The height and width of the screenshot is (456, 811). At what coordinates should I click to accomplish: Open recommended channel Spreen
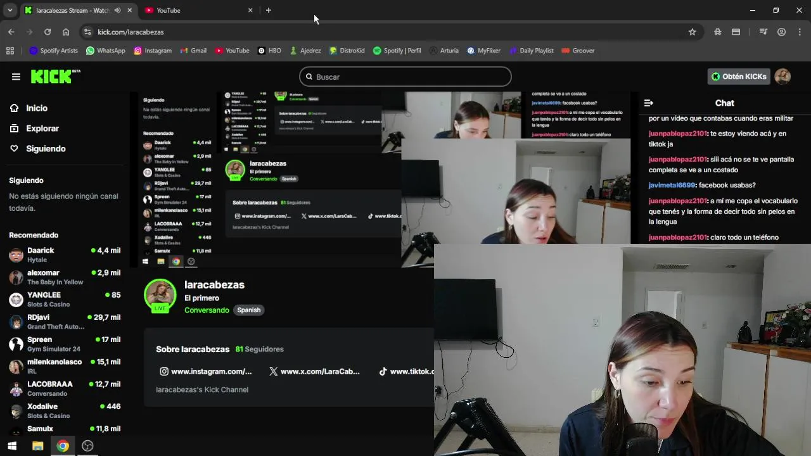[65, 344]
